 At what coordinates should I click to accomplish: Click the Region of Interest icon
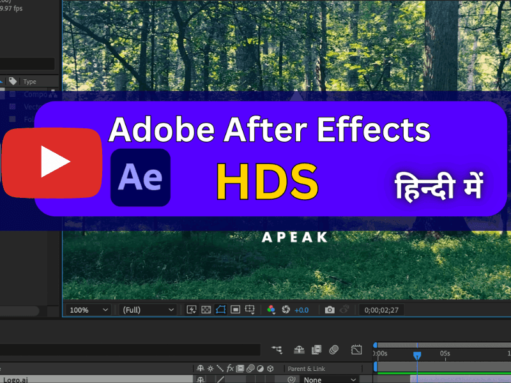(235, 310)
